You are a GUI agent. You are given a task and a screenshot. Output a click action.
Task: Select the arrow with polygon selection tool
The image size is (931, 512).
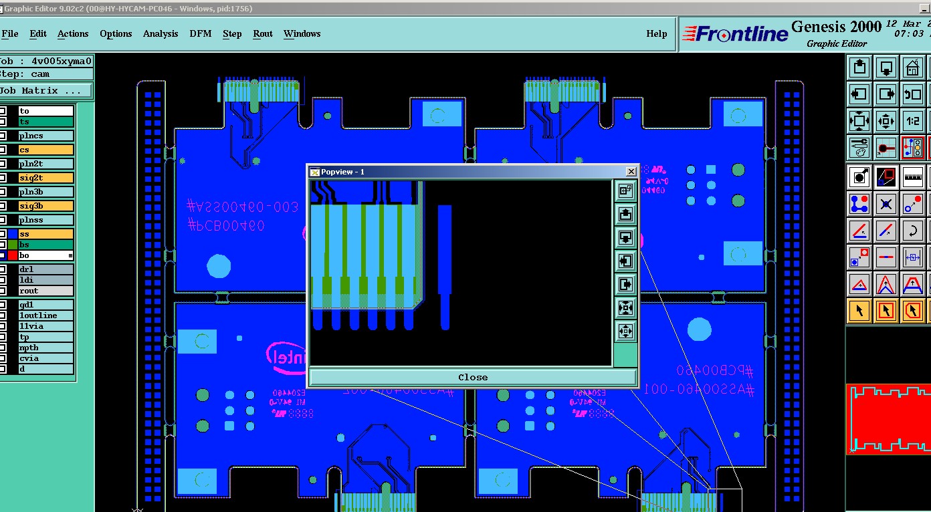tap(913, 310)
